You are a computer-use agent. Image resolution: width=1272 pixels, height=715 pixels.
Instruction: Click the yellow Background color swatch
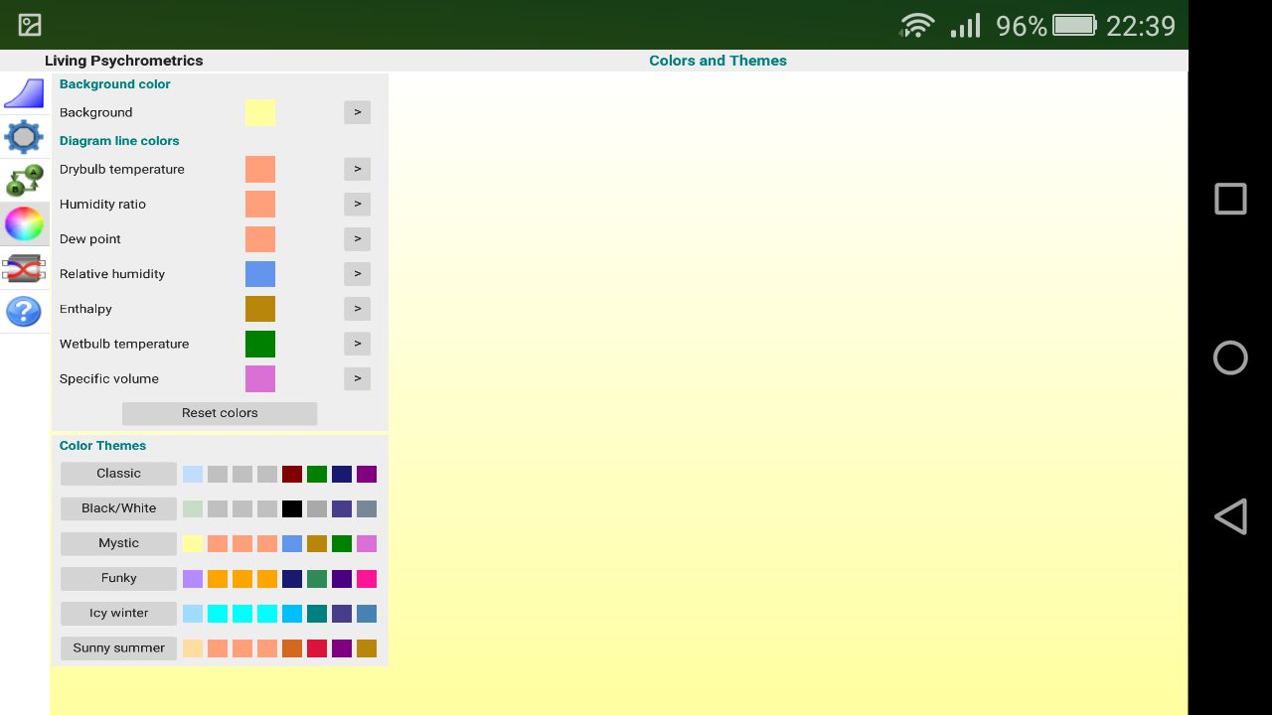click(260, 112)
